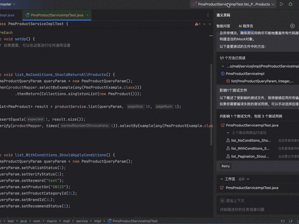Click the setUp method name in the editor
Viewport: 299px width, 224px height.
click(x=21, y=39)
